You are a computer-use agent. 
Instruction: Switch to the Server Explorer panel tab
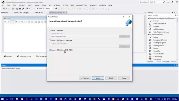click(150, 62)
